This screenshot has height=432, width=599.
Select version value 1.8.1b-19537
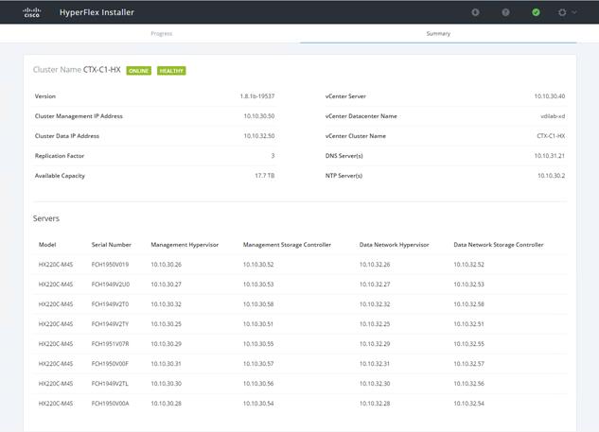point(257,96)
